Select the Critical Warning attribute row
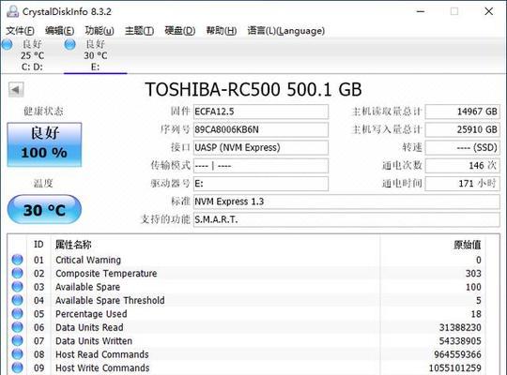Screen dimensions: 507x375 (246, 260)
